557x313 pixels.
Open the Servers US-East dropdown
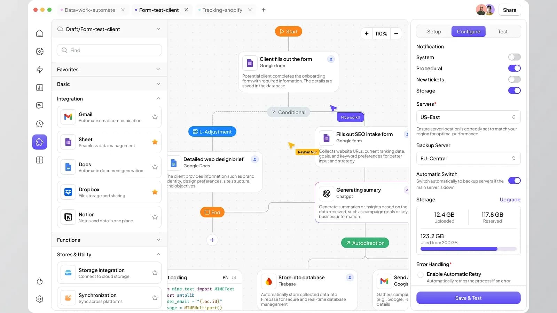(469, 117)
